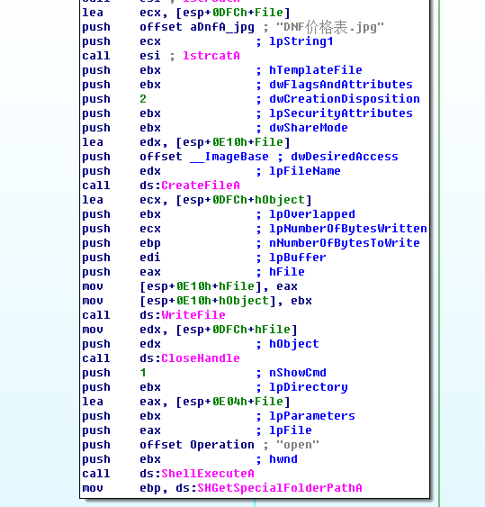
Task: Click the [esp+0DFCh+hObject] operand
Action: (244, 200)
